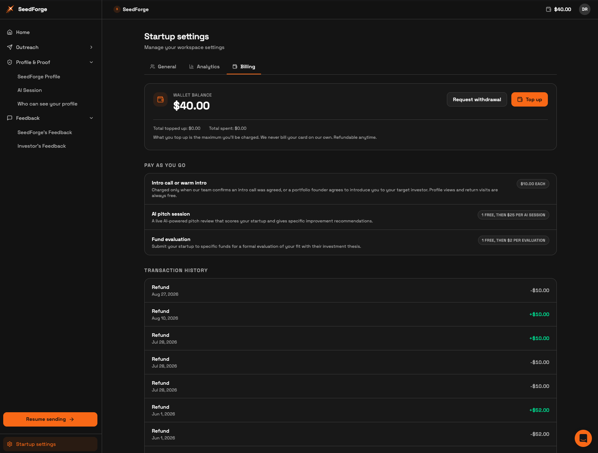Click the Request withdrawal button

tap(477, 99)
